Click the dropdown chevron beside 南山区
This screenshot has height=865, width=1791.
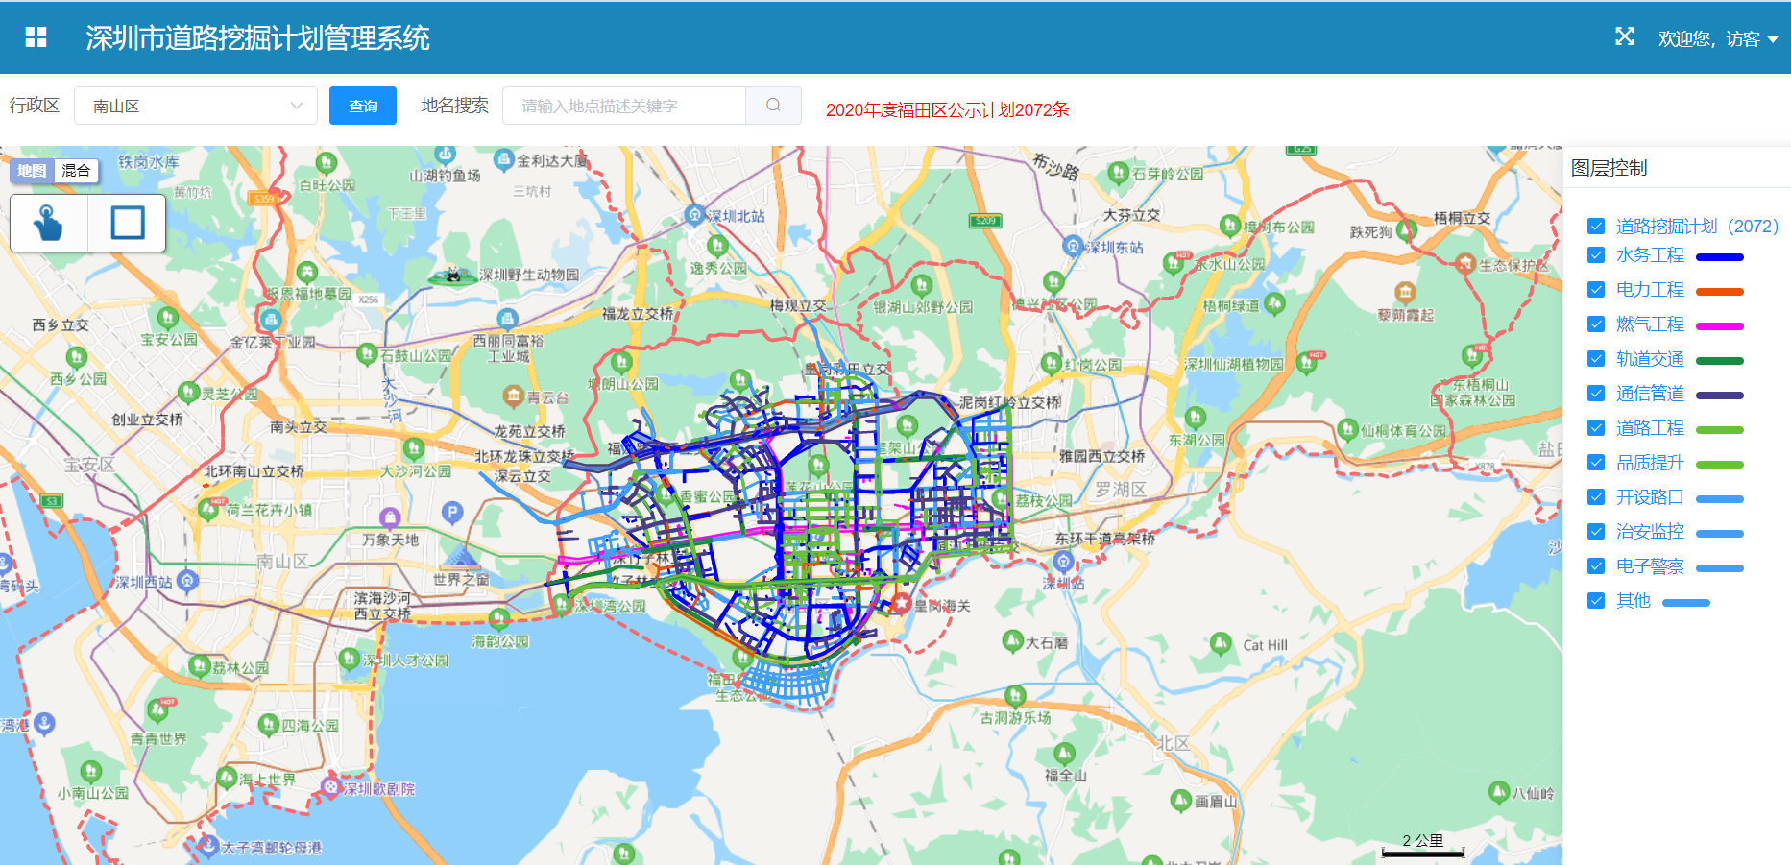297,106
